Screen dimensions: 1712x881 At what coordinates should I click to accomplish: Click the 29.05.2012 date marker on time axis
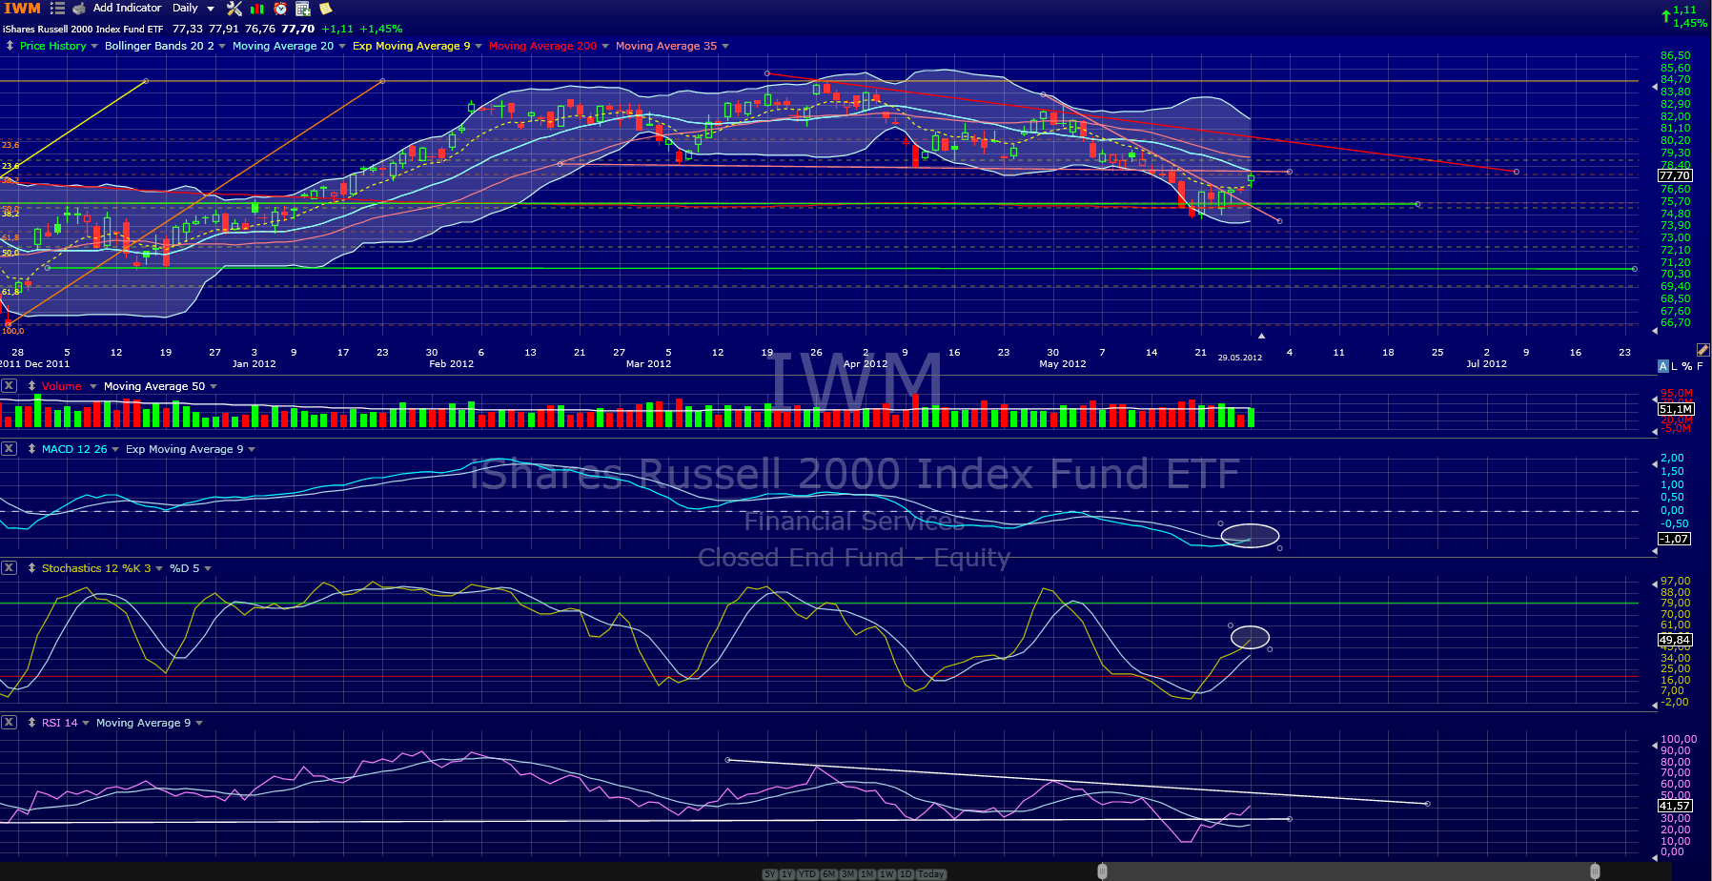(x=1239, y=358)
